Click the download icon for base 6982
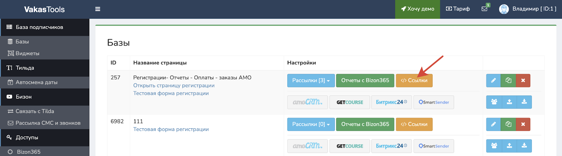Viewport: 562px width, 156px height. coord(524,146)
